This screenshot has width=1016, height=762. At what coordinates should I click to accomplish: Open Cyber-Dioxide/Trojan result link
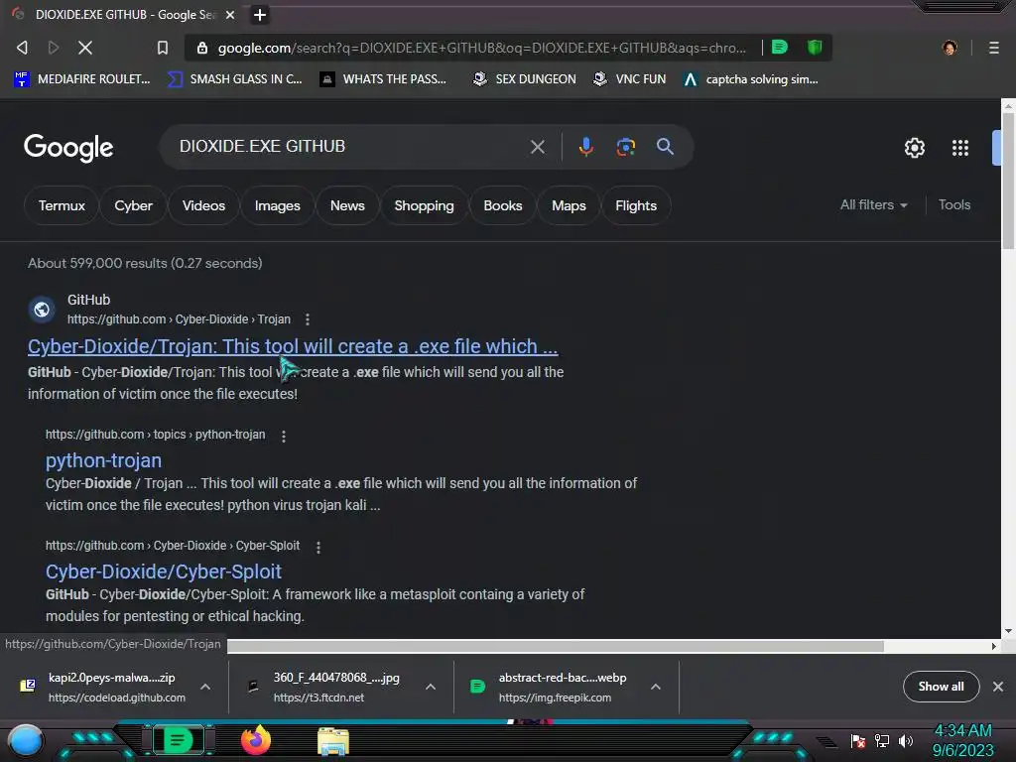[293, 346]
